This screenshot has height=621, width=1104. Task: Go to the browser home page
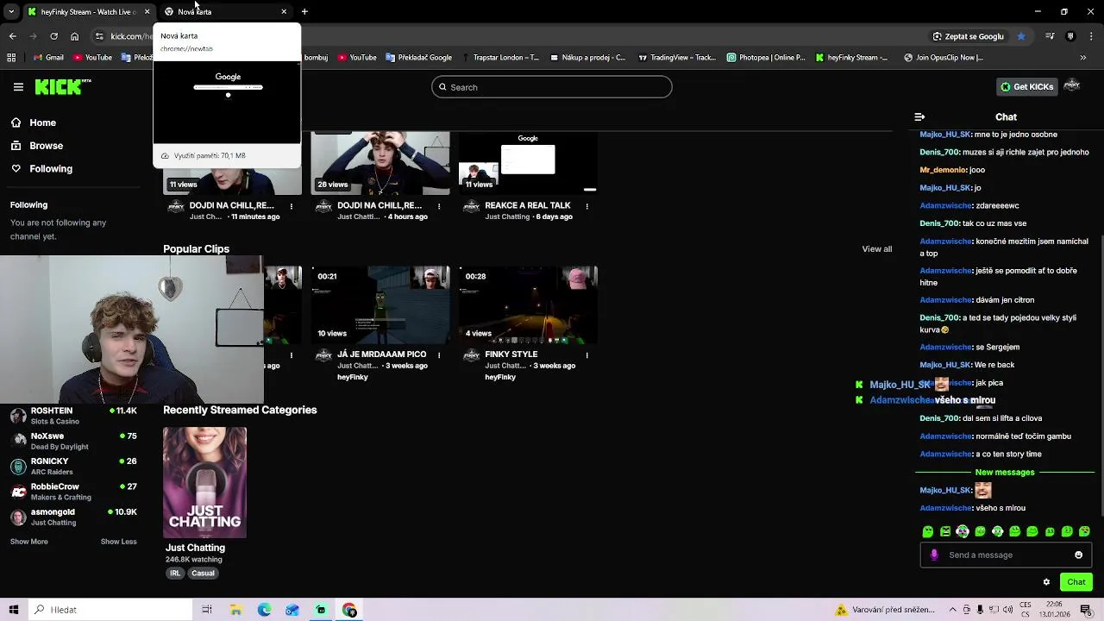74,36
